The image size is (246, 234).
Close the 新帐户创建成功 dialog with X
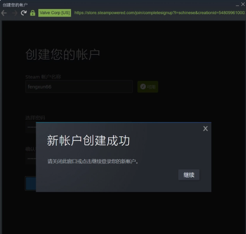click(205, 129)
